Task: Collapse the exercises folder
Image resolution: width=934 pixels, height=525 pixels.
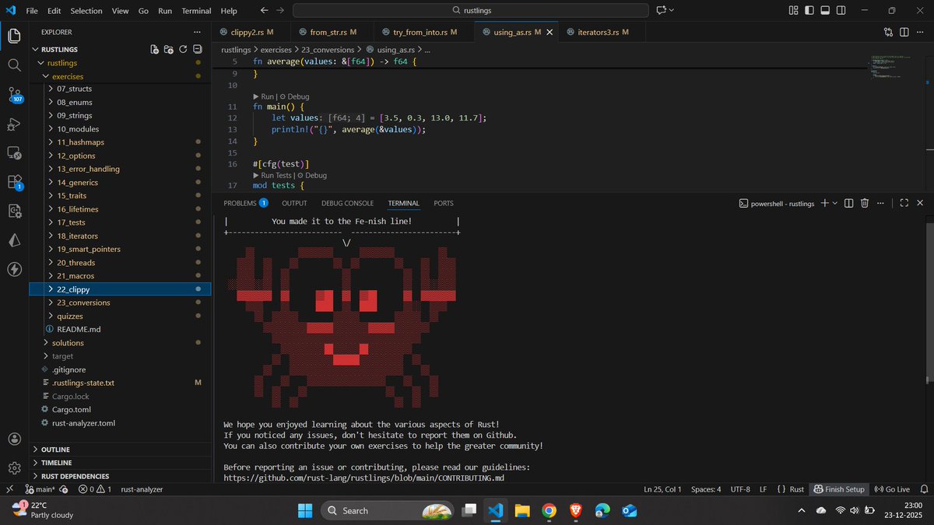Action: click(120, 76)
